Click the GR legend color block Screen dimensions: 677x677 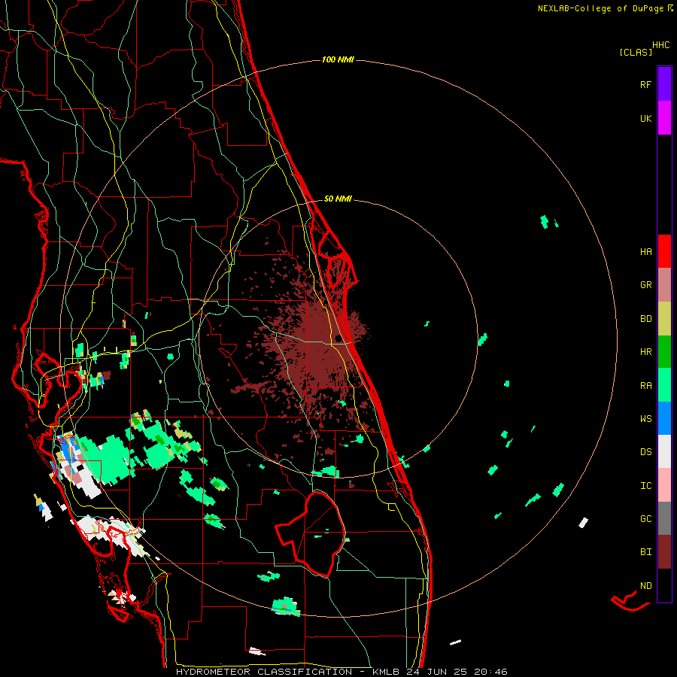tap(664, 284)
